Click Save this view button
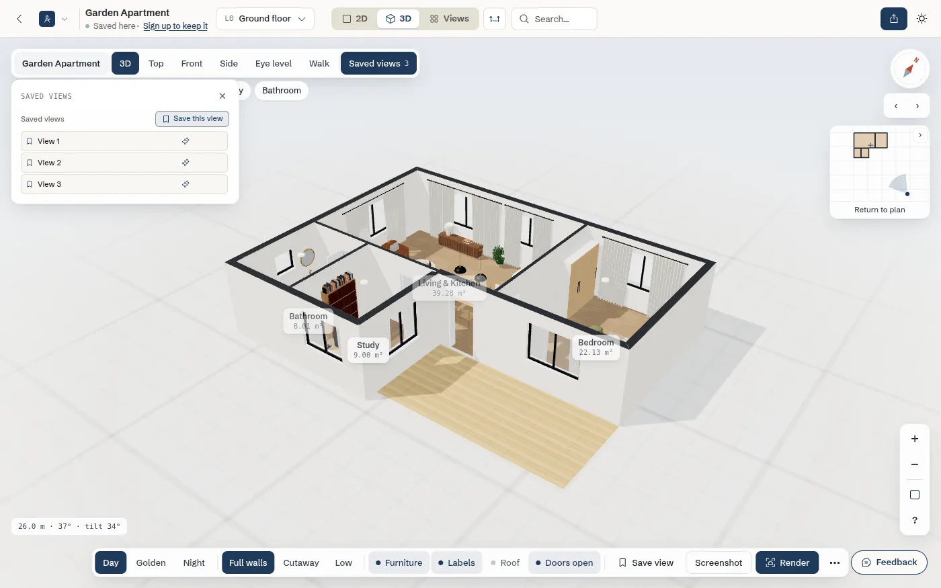 point(192,118)
